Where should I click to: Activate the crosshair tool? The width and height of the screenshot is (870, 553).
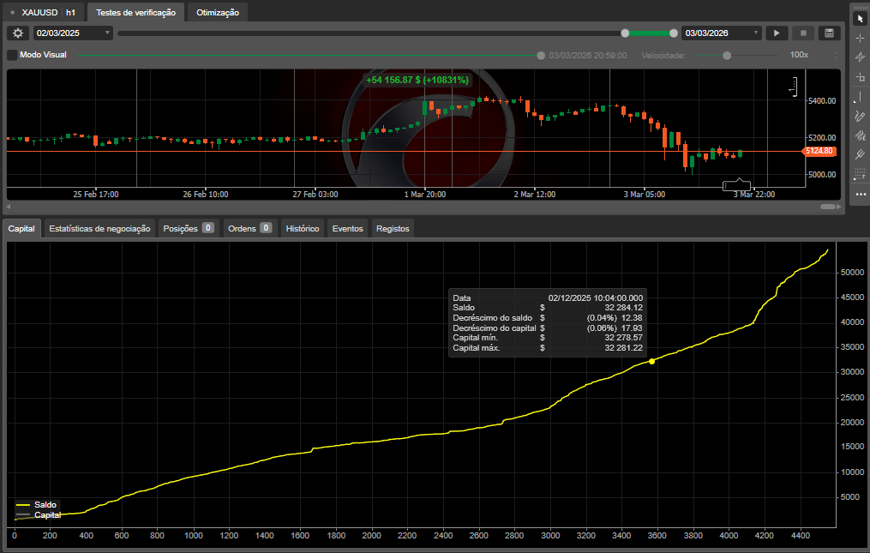pos(861,39)
